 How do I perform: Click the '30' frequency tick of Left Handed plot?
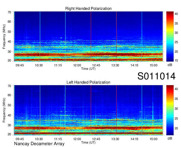tap(9, 125)
